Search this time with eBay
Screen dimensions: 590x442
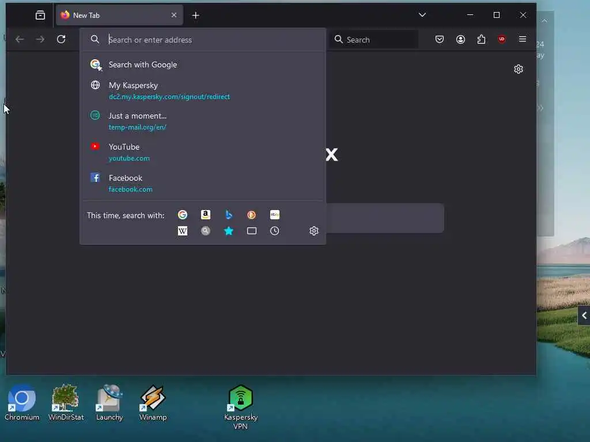pyautogui.click(x=275, y=215)
